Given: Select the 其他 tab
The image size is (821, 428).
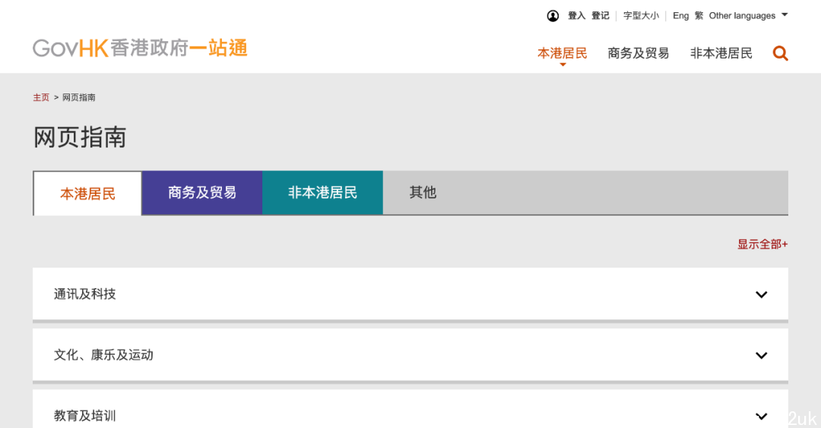Looking at the screenshot, I should 423,193.
